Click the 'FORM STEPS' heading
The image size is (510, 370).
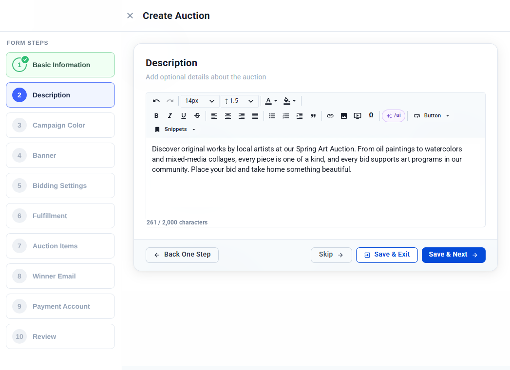tap(27, 43)
